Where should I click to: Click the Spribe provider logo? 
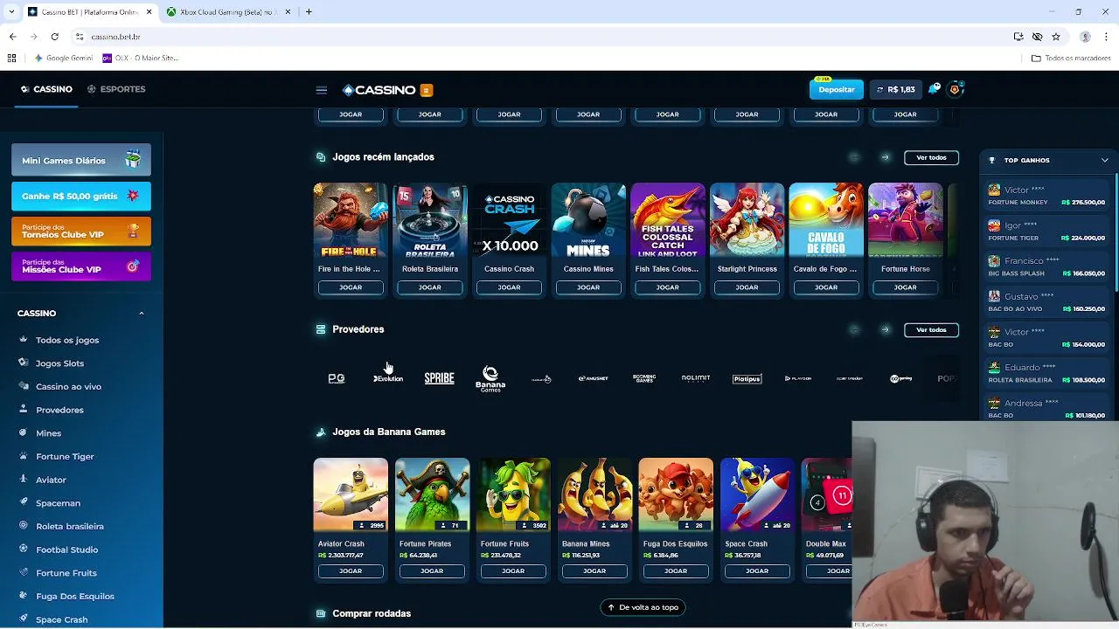point(439,378)
